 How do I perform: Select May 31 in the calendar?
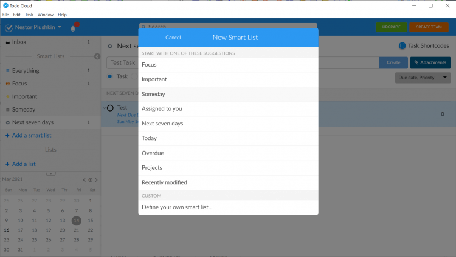pyautogui.click(x=20, y=250)
